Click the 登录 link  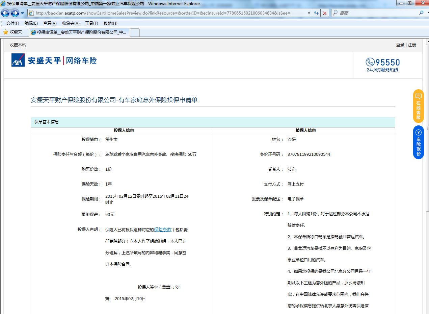click(400, 45)
